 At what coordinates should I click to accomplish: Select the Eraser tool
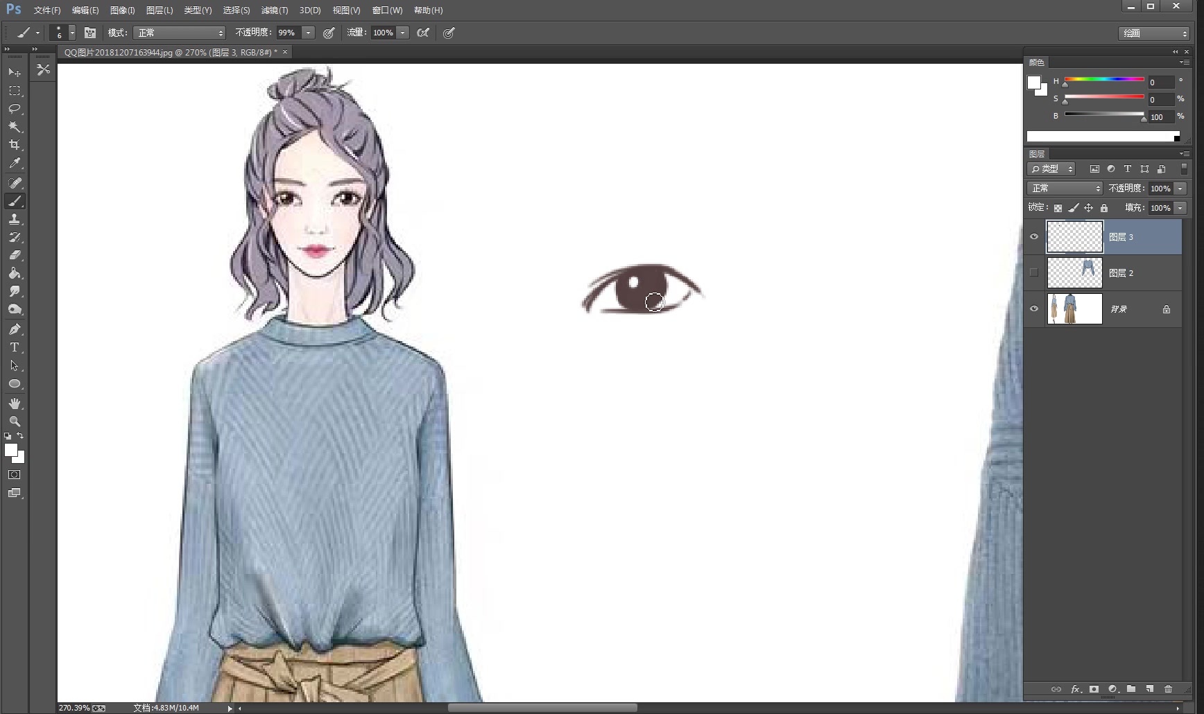(x=14, y=255)
